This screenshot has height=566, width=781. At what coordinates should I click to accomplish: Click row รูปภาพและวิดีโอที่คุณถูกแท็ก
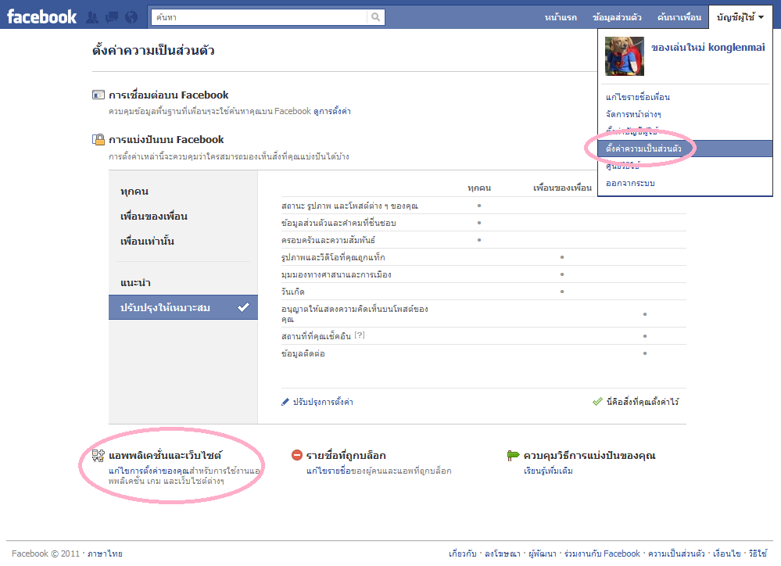click(484, 257)
